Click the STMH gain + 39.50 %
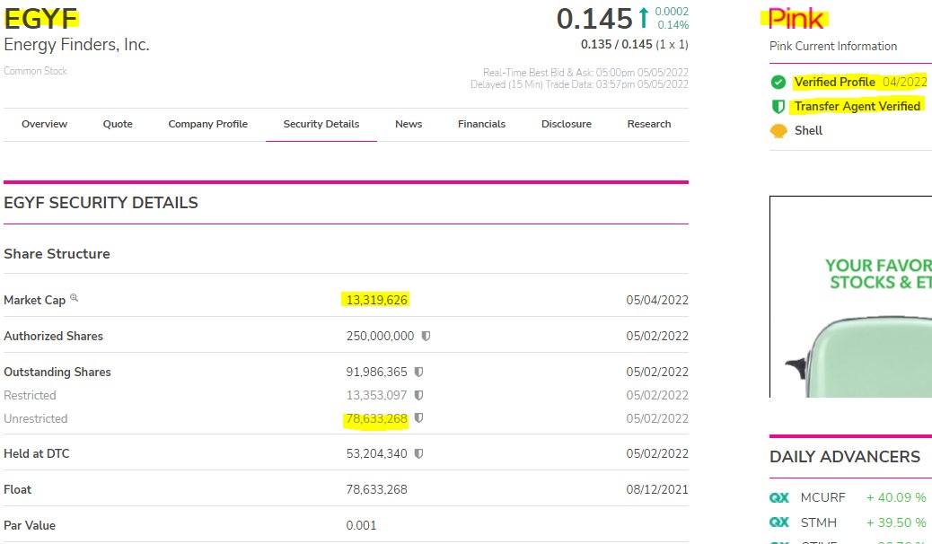 896,522
